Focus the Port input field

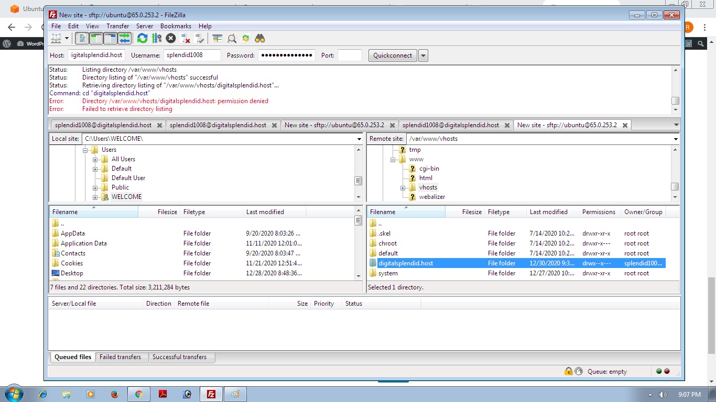(x=350, y=55)
